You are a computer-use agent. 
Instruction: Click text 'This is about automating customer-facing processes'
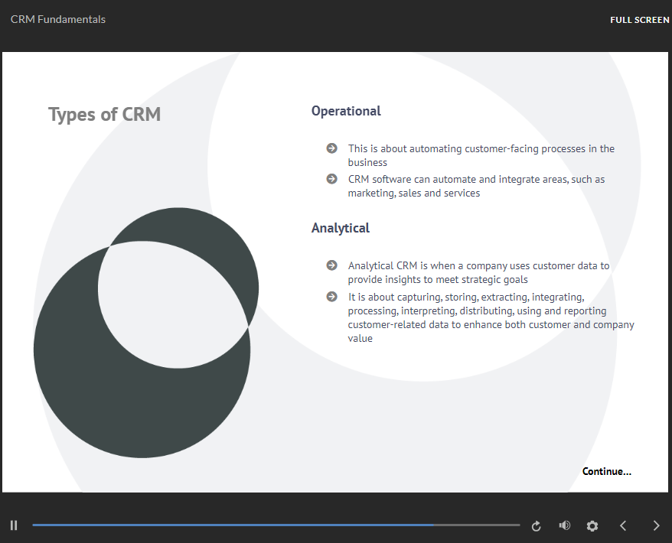point(481,155)
